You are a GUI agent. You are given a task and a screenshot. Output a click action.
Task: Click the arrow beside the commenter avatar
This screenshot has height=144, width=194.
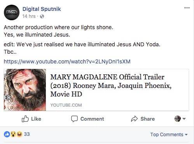click(x=184, y=119)
